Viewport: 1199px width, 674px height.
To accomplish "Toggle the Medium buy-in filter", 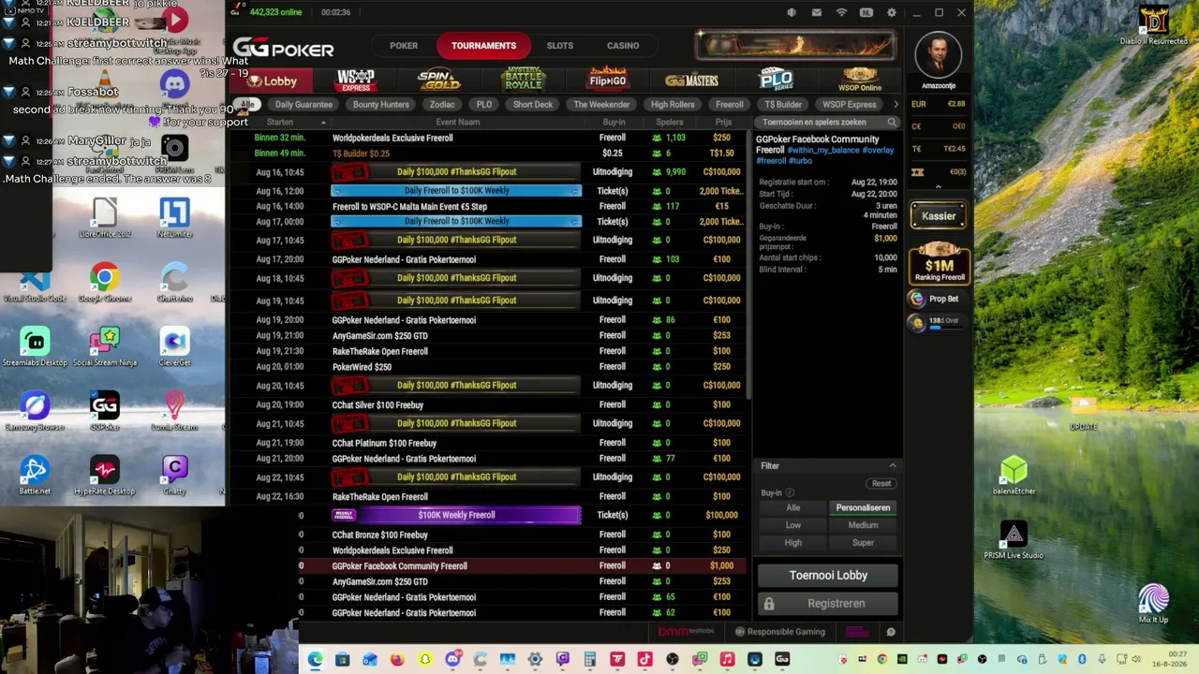I will 863,525.
